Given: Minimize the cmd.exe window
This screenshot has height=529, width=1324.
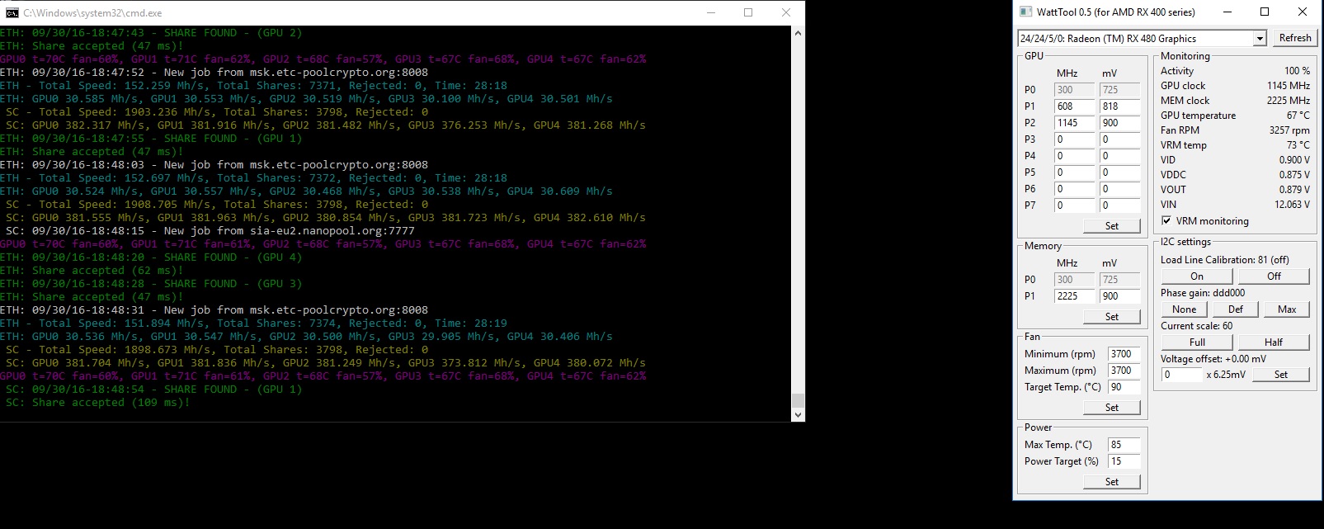Looking at the screenshot, I should (x=711, y=12).
